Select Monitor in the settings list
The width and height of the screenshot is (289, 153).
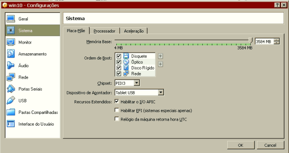coord(33,42)
